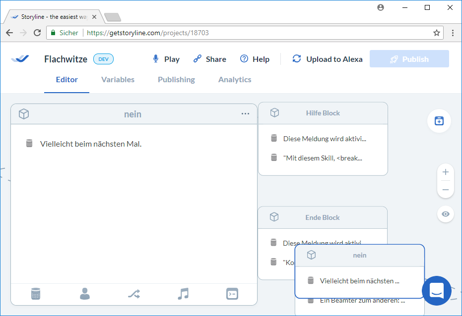The height and width of the screenshot is (316, 462).
Task: Zoom in with the plus button
Action: pos(445,172)
